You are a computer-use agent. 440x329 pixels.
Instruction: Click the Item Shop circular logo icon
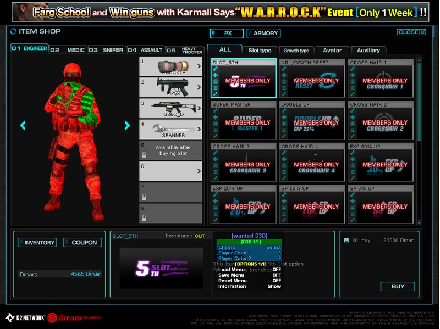[x=13, y=31]
